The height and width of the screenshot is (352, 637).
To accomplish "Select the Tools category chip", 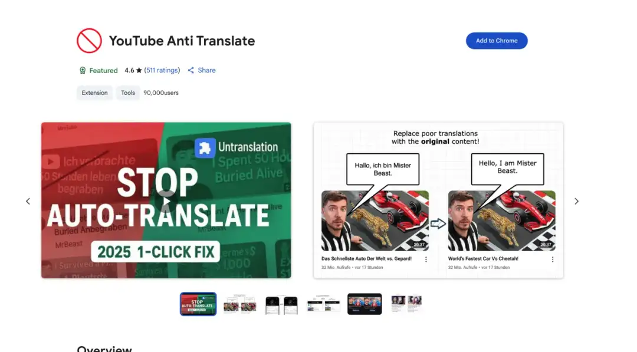I will tap(127, 93).
